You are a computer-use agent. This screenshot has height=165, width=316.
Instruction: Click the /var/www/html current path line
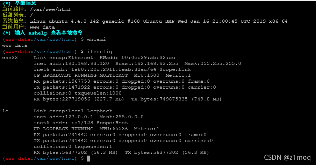point(36,9)
